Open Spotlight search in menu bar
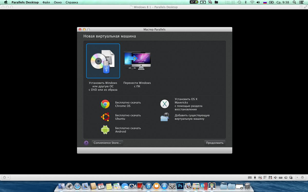This screenshot has height=192, width=308. (x=294, y=2)
